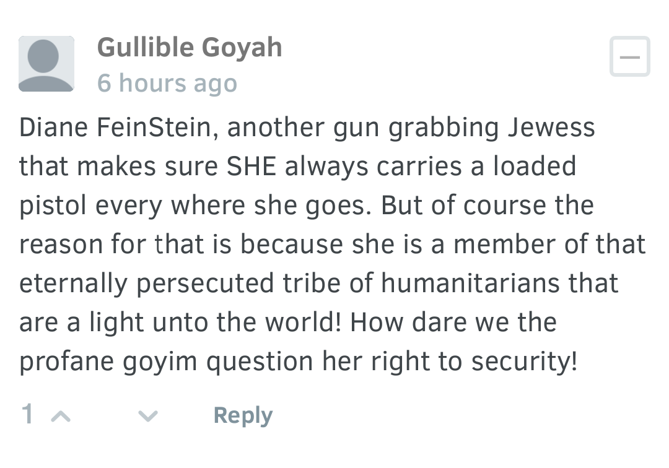Click the vote count number 1

28,414
